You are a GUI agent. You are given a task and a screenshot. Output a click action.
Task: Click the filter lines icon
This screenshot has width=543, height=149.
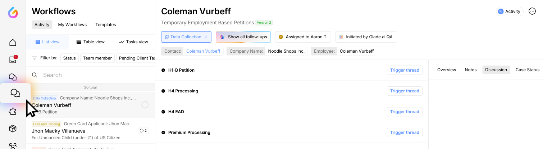[35, 58]
